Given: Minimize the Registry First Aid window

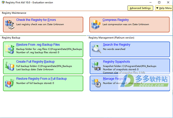Looking at the screenshot, I should point(151,2).
